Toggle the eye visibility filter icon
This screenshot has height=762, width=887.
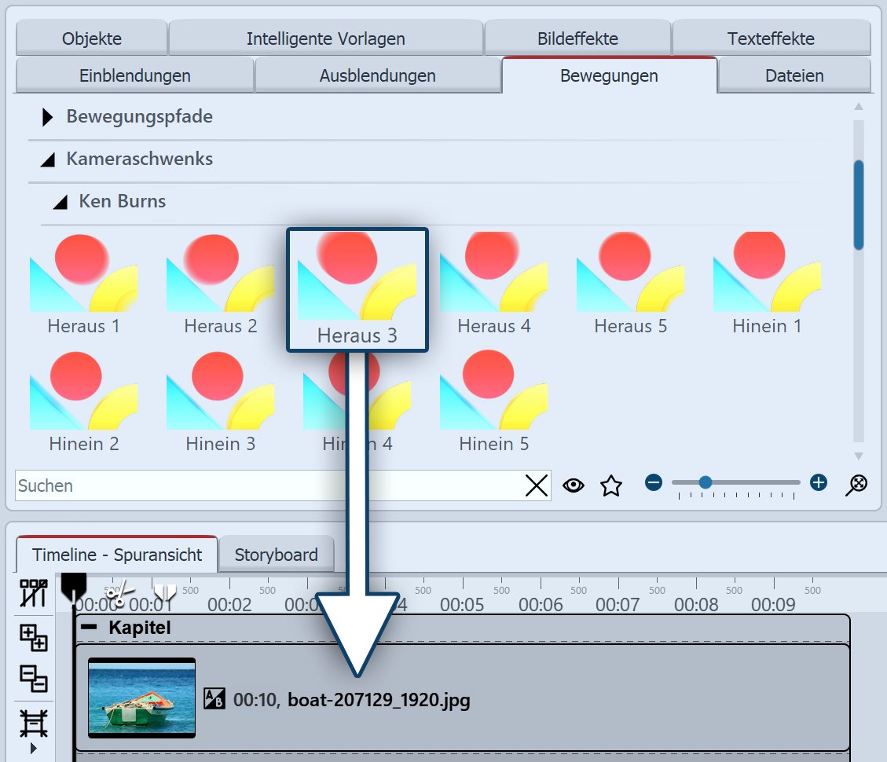[x=574, y=485]
